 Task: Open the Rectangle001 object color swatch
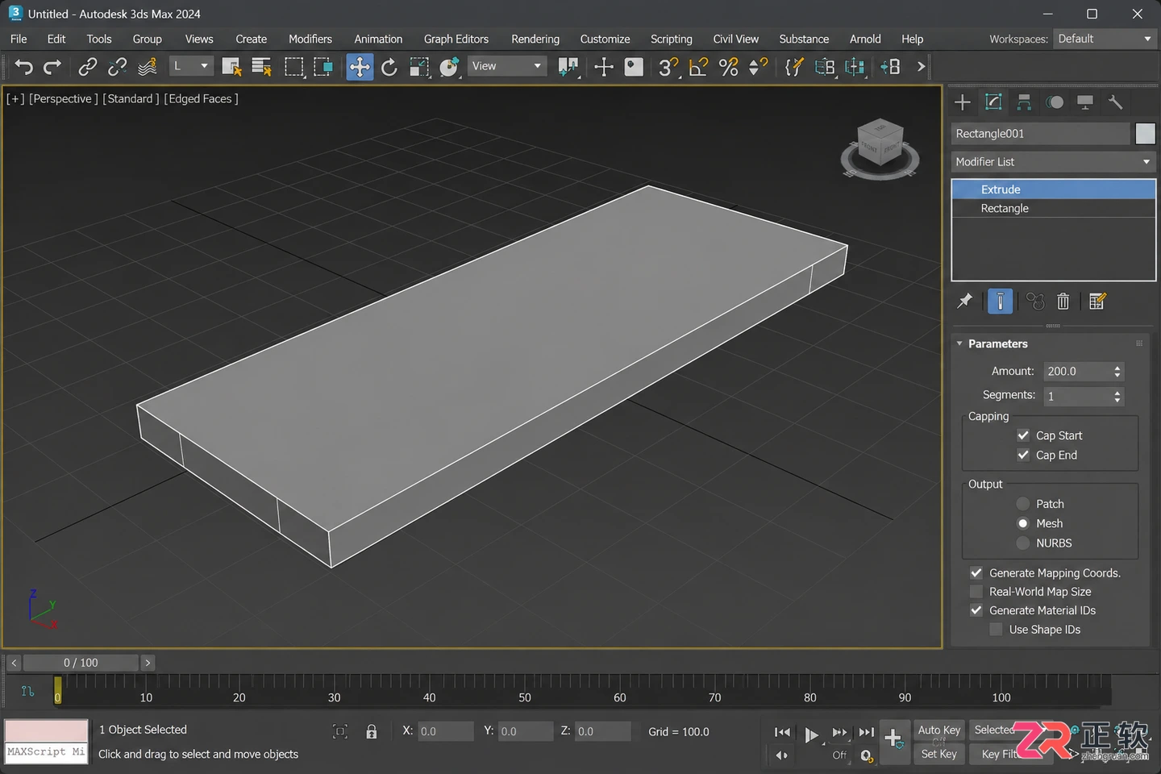(1145, 134)
